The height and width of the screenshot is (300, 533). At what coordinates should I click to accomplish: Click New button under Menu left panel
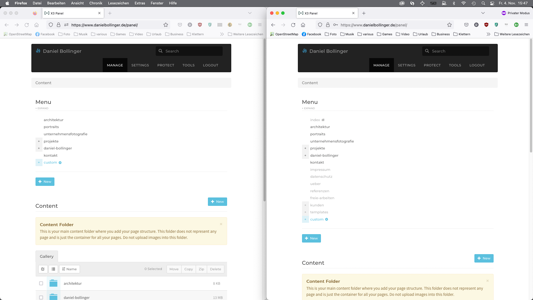pos(45,181)
